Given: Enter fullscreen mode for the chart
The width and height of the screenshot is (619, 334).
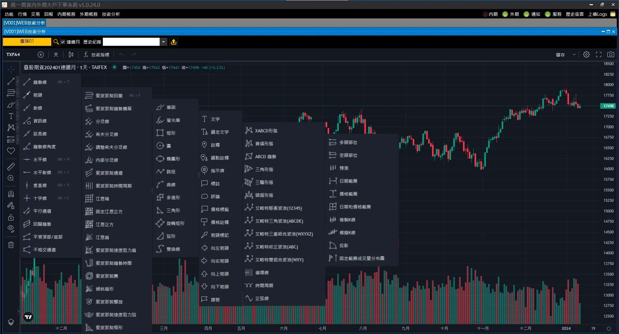Looking at the screenshot, I should [598, 54].
